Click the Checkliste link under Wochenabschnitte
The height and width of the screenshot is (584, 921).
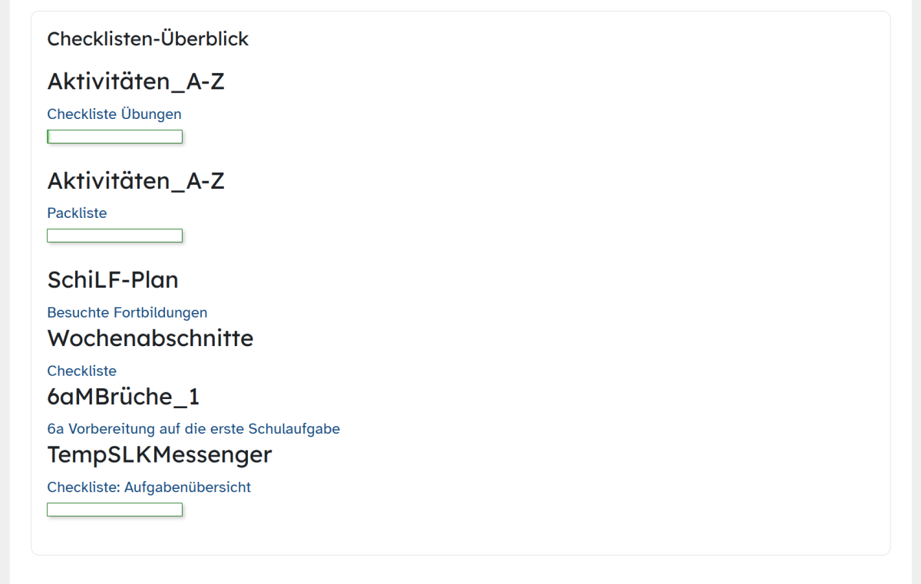tap(81, 371)
